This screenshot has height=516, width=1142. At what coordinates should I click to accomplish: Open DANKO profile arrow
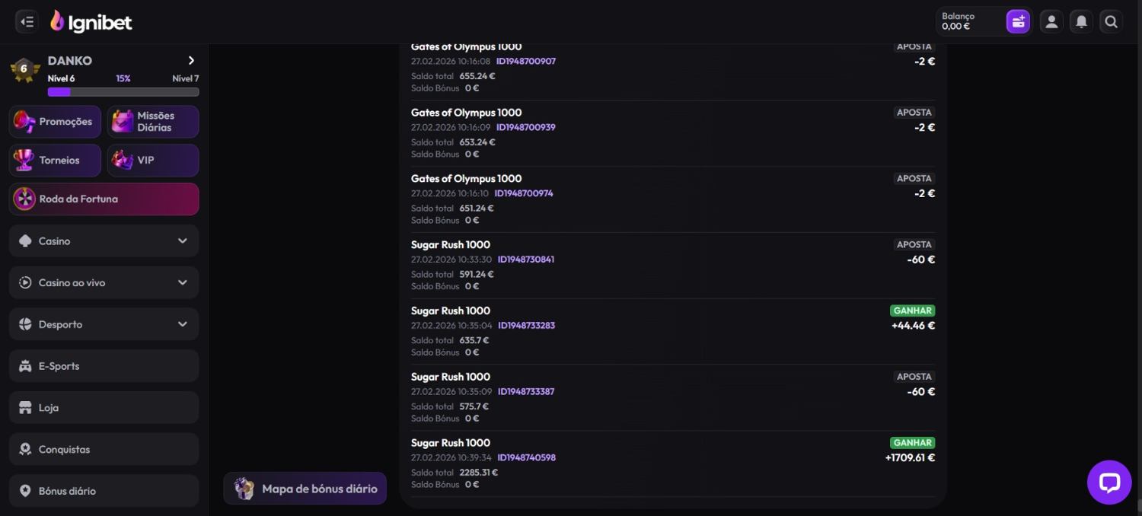click(191, 61)
